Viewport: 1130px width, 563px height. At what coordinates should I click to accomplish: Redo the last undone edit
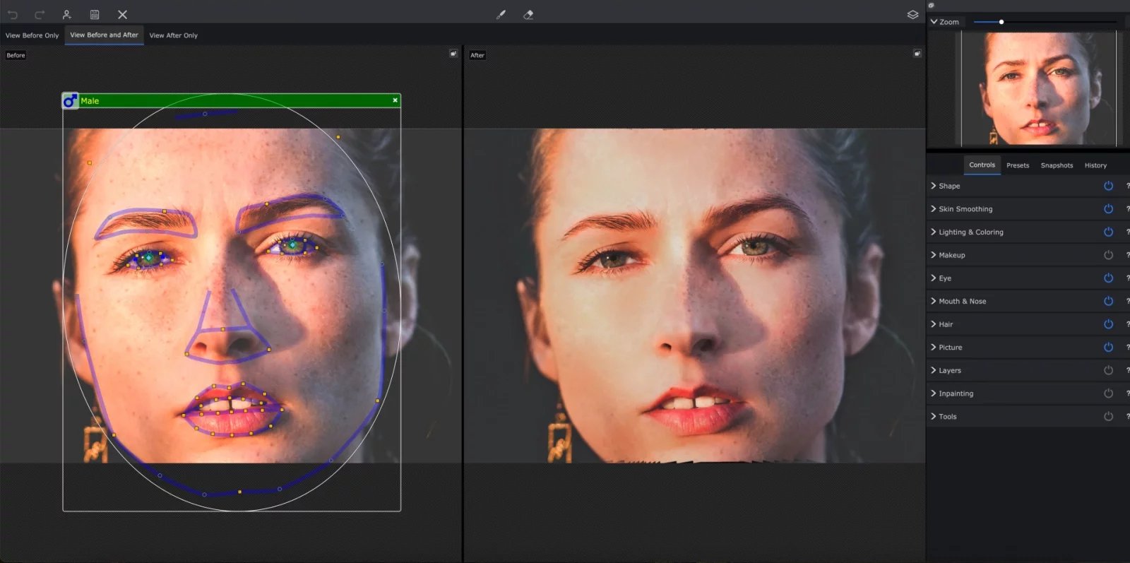click(40, 14)
